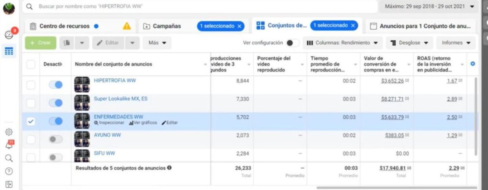This screenshot has width=488, height=190.
Task: Check the HIPERTROFIA WW row checkbox
Action: pyautogui.click(x=31, y=85)
